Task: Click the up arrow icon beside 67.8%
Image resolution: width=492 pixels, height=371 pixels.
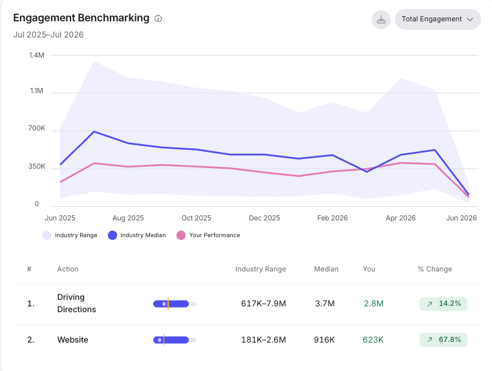Action: pyautogui.click(x=429, y=339)
